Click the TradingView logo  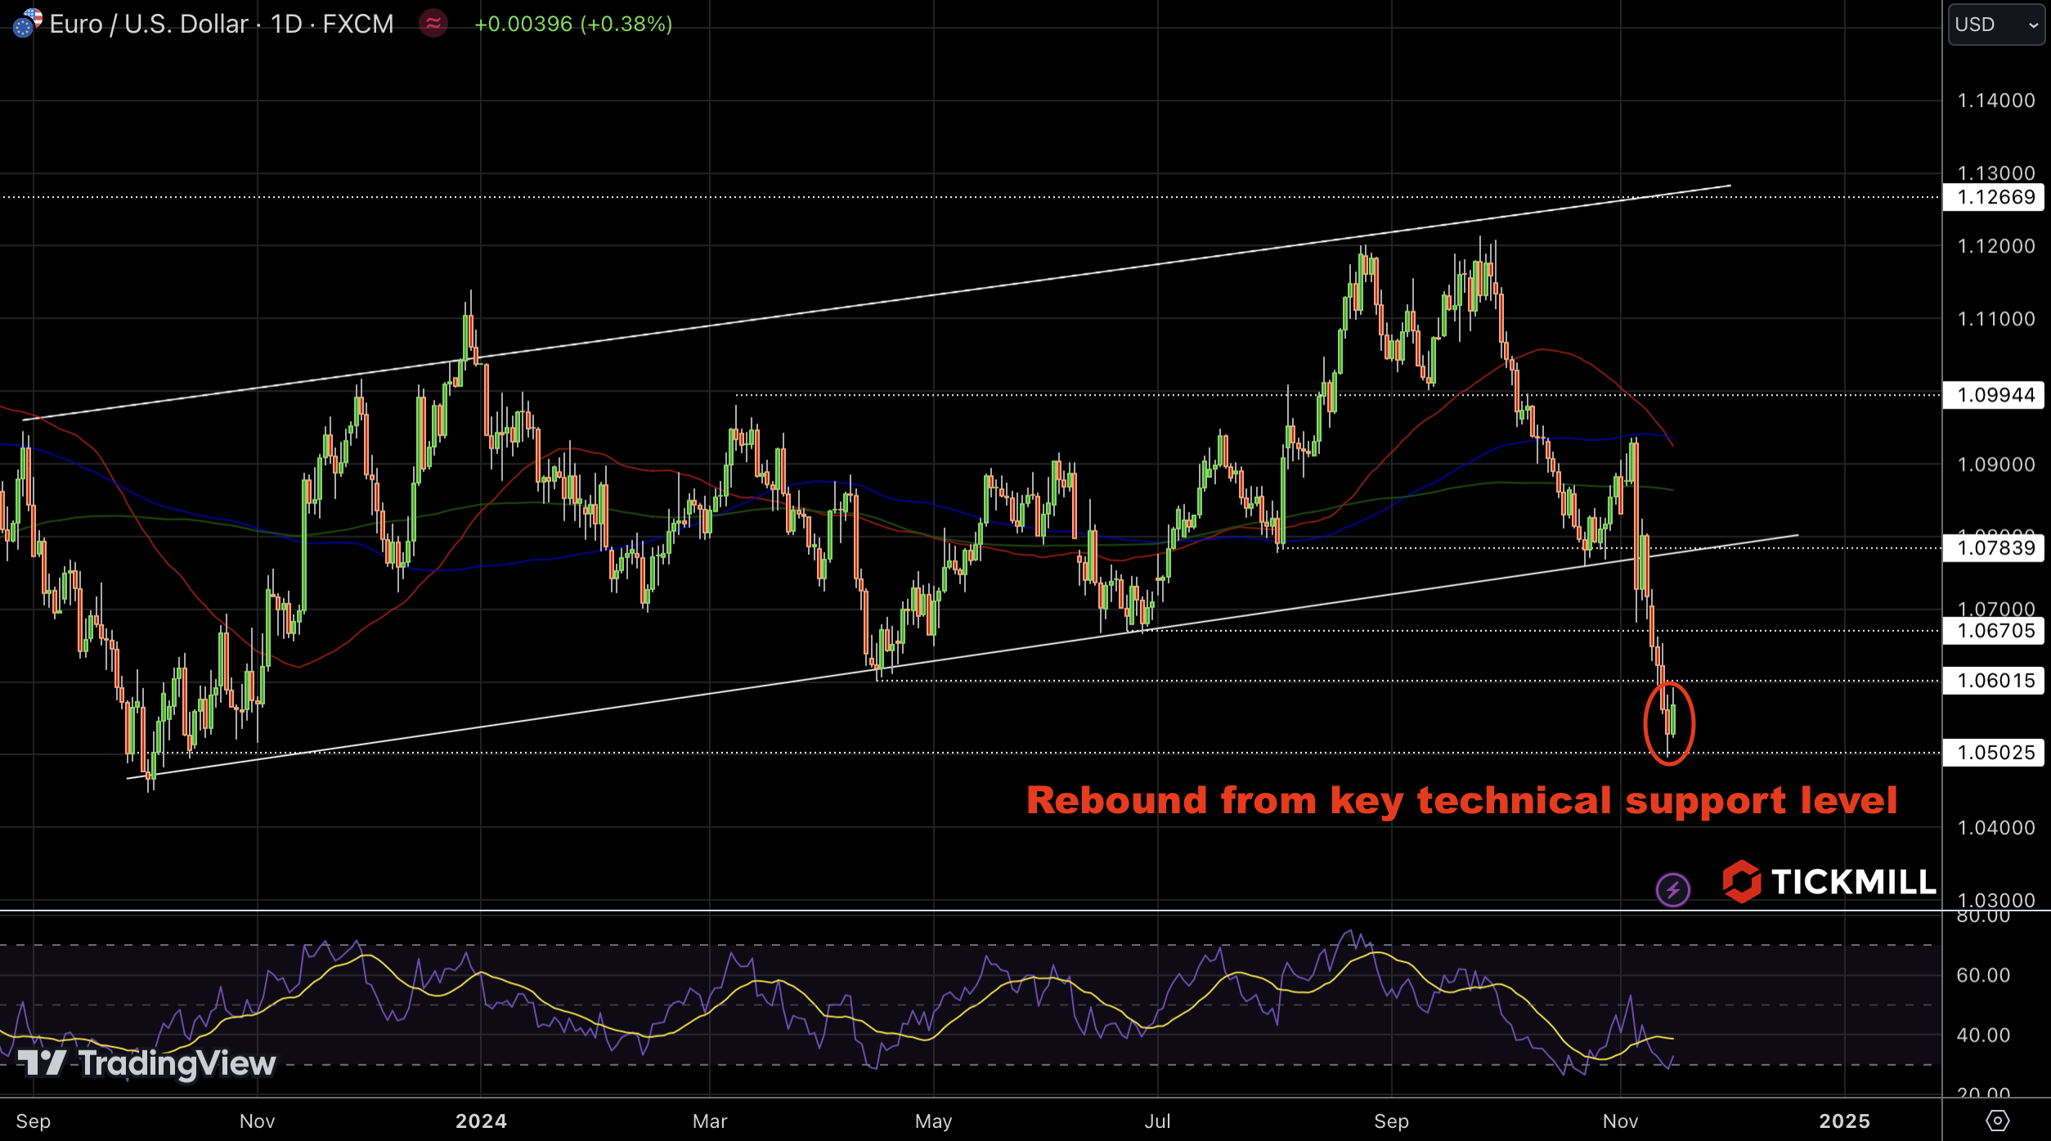tap(147, 1063)
